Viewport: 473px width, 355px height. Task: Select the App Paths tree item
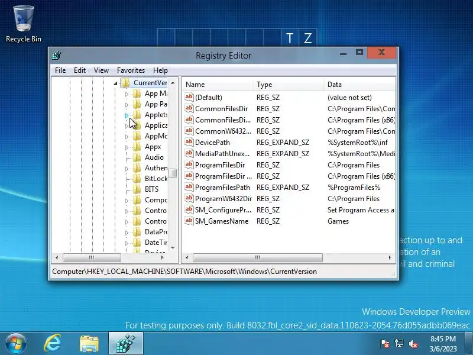[155, 104]
